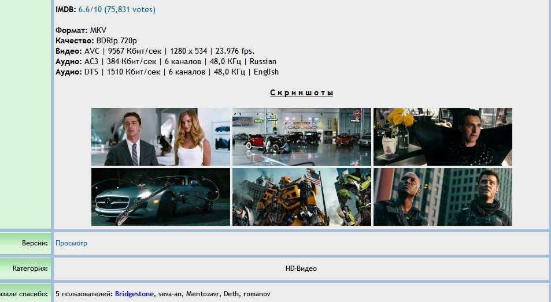Open the Bridgestone user profile link
The width and height of the screenshot is (551, 302).
[x=134, y=294]
